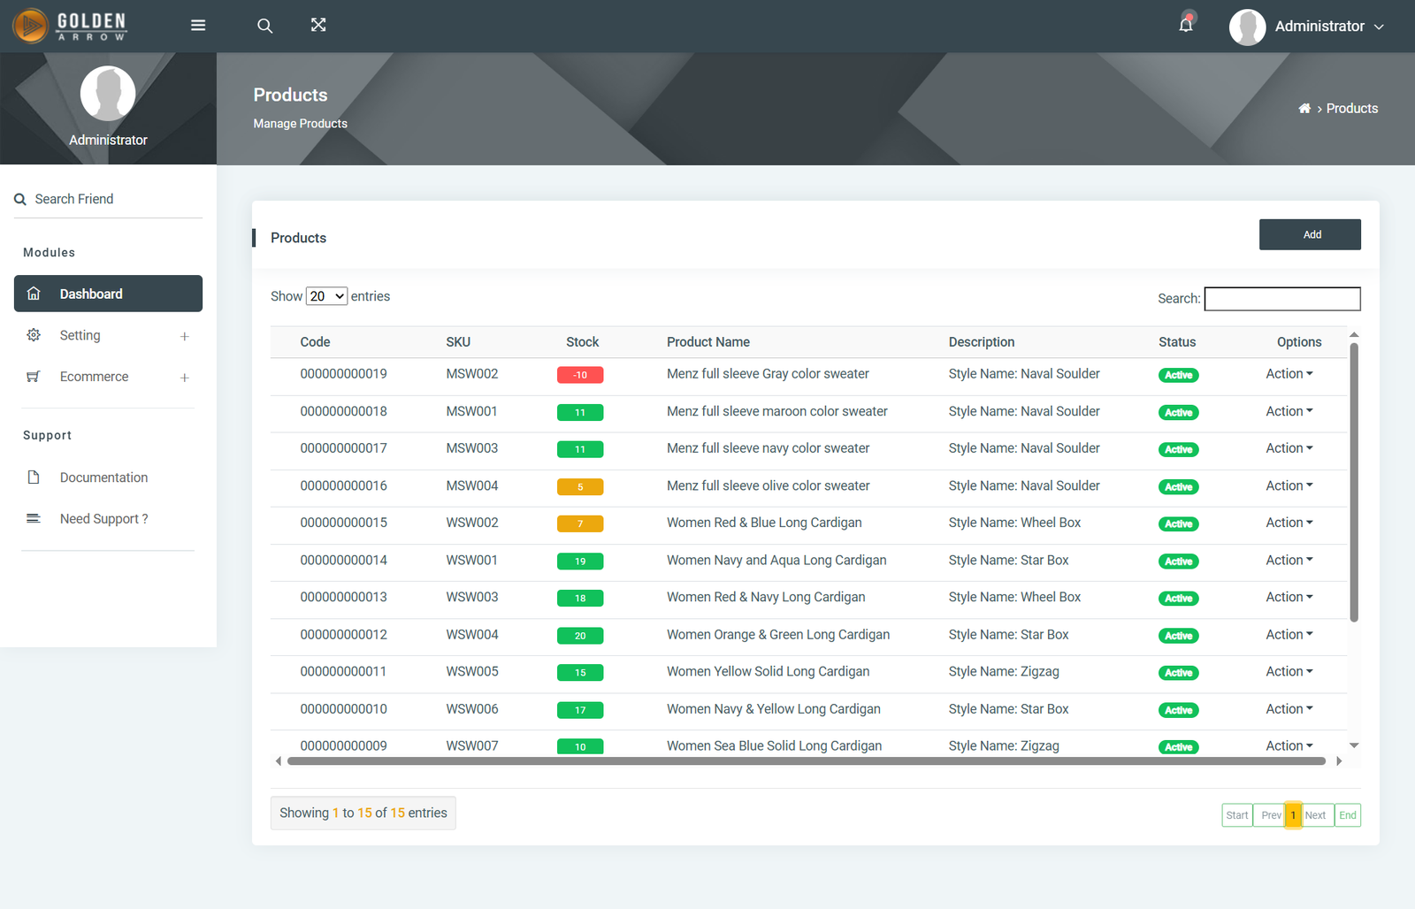
Task: Click the home icon in breadcrumb
Action: click(1304, 109)
